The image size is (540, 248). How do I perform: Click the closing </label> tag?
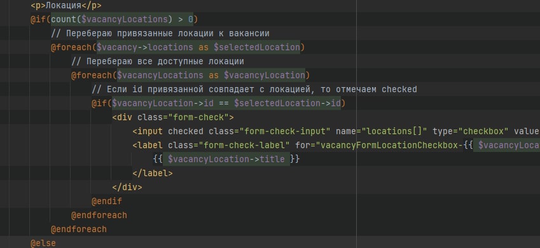coord(153,173)
